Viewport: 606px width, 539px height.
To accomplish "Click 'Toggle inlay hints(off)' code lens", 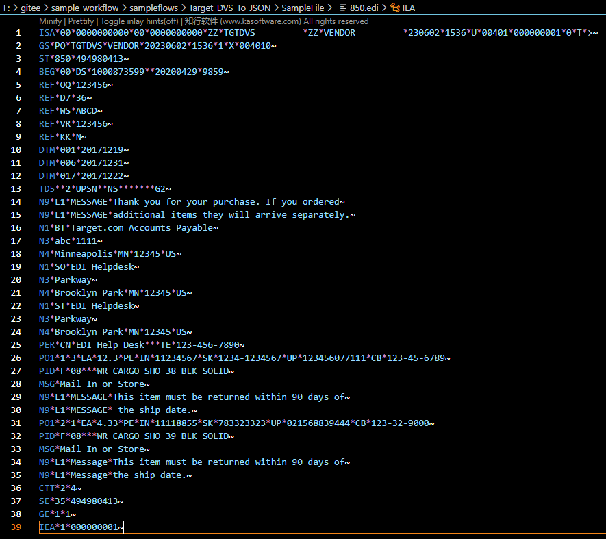I will pyautogui.click(x=139, y=21).
